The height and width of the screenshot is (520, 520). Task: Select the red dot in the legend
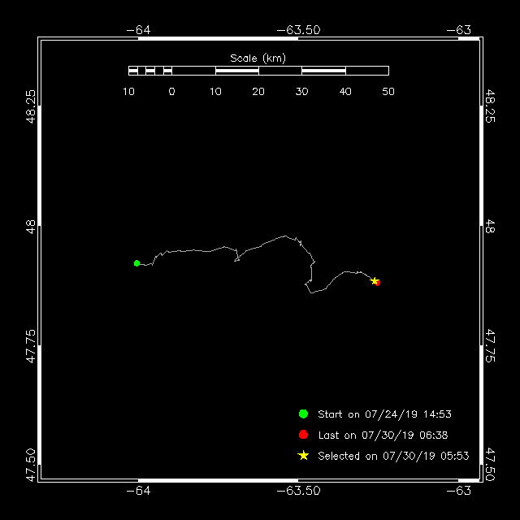click(x=303, y=435)
